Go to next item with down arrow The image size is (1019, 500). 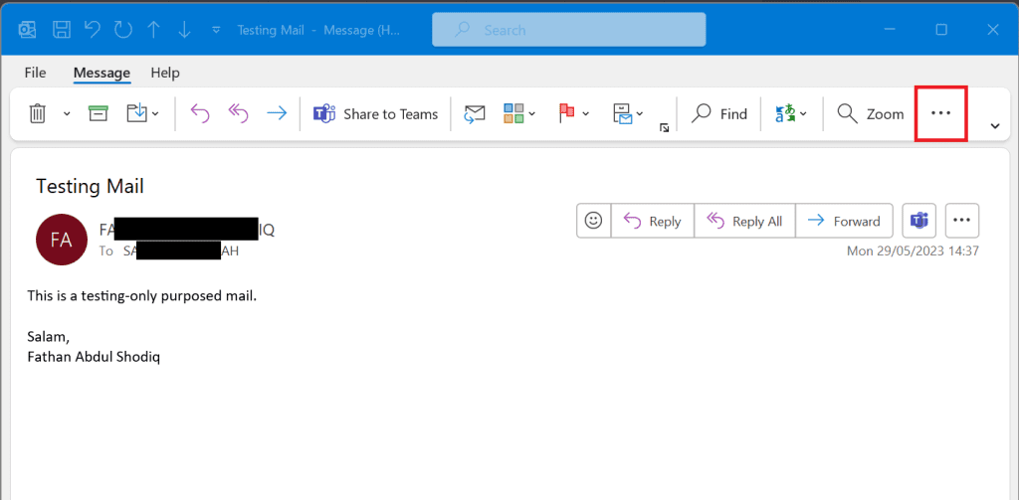pos(184,30)
